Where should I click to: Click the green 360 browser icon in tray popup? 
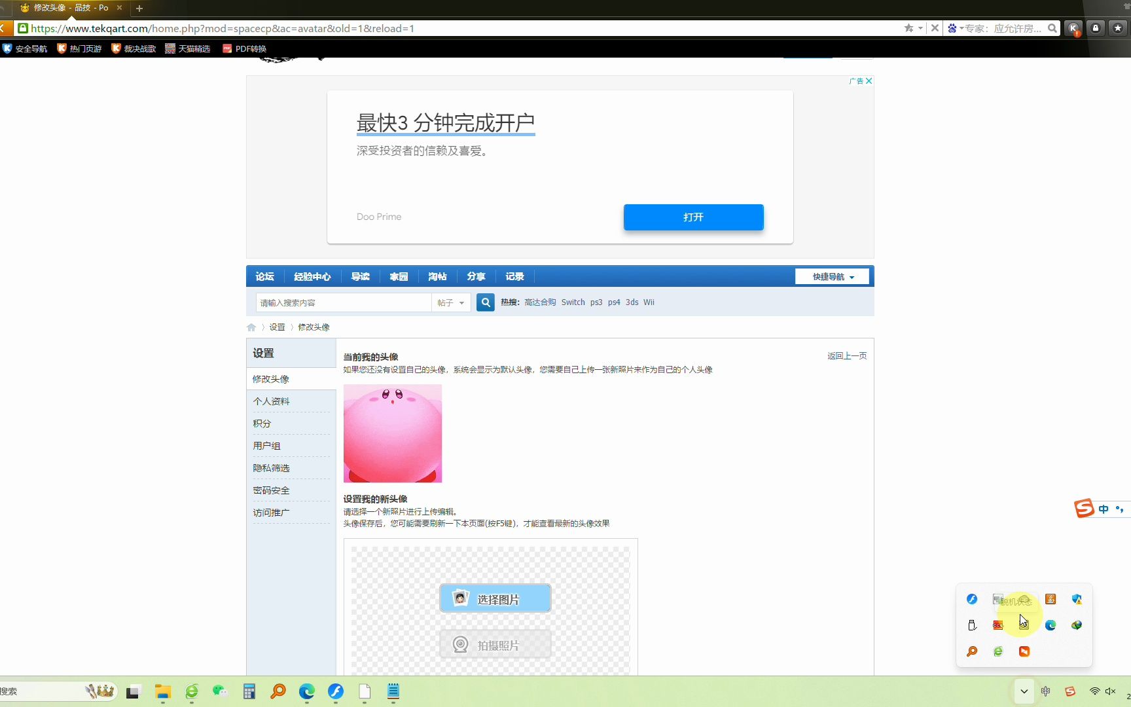(998, 651)
